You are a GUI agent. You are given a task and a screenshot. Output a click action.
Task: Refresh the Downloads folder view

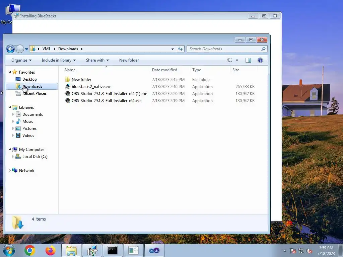[180, 49]
